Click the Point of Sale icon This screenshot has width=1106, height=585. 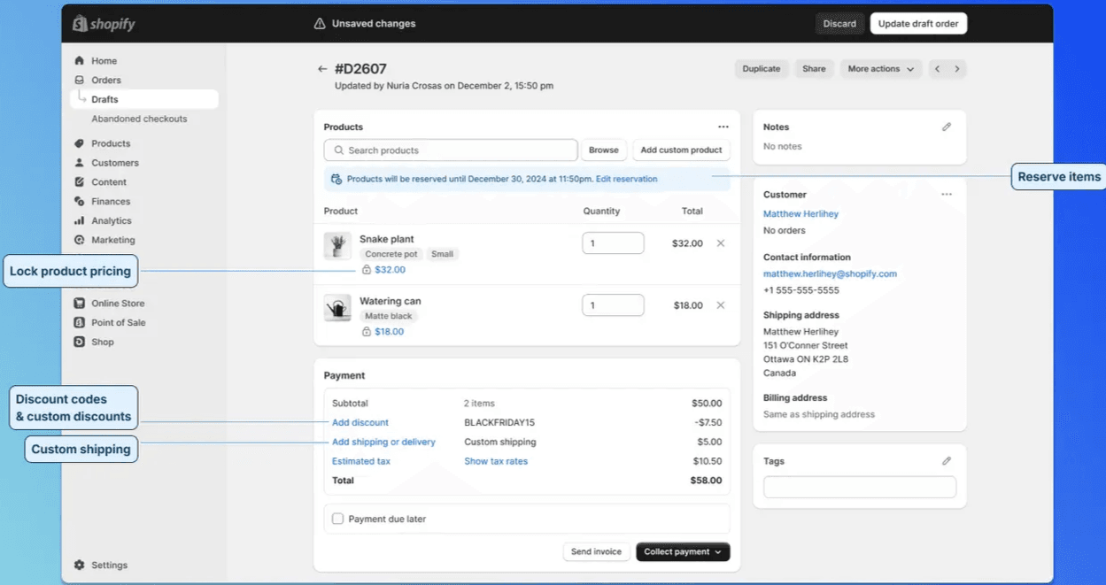click(80, 323)
